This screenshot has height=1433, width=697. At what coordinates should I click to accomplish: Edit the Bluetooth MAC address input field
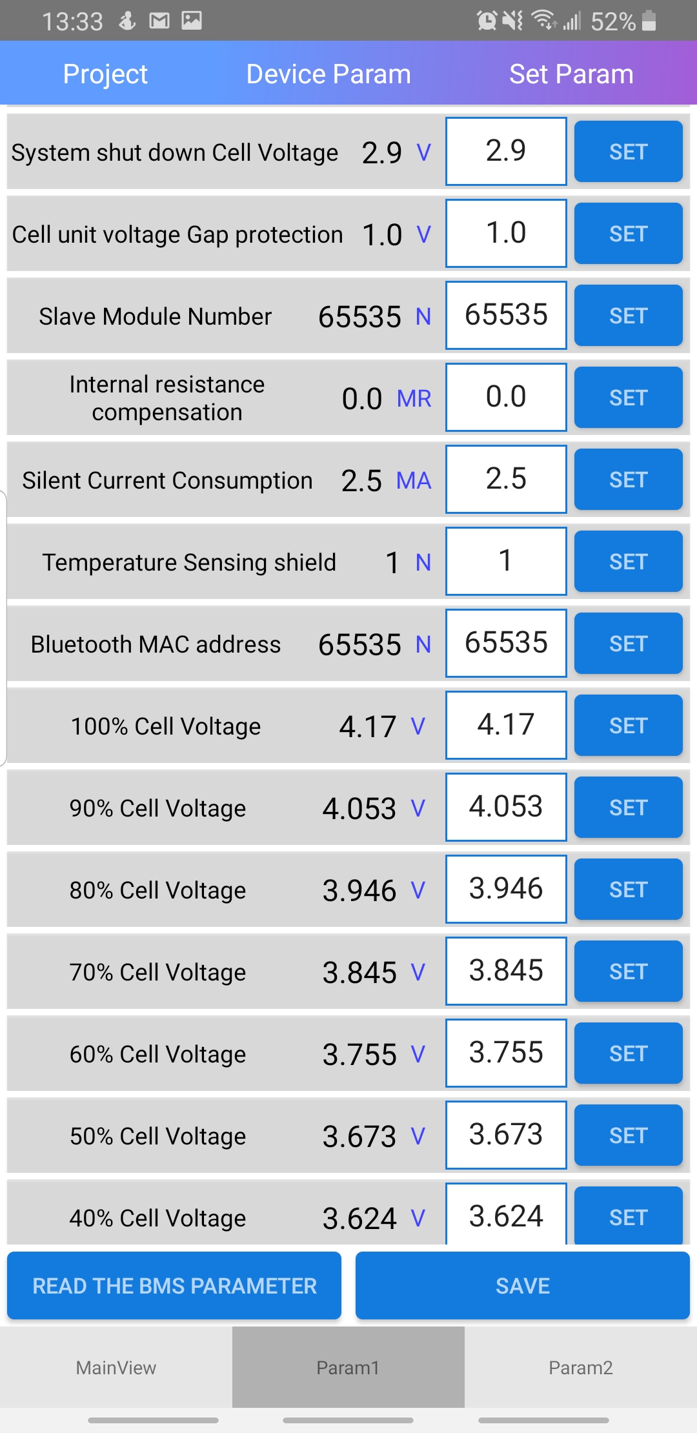pyautogui.click(x=506, y=643)
